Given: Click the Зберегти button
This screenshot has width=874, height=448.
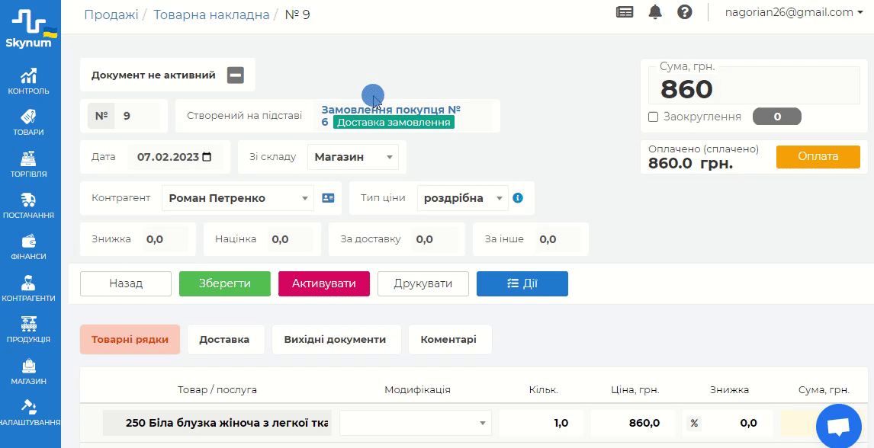Looking at the screenshot, I should pos(225,284).
